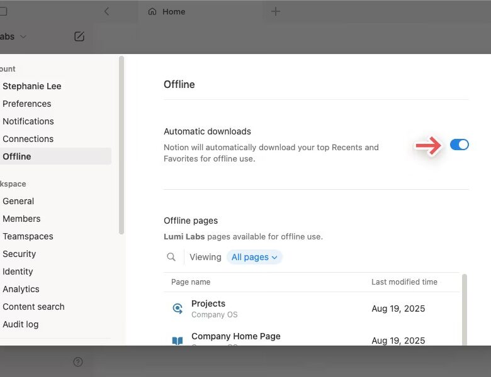Open Members settings
Image resolution: width=491 pixels, height=377 pixels.
click(x=21, y=219)
